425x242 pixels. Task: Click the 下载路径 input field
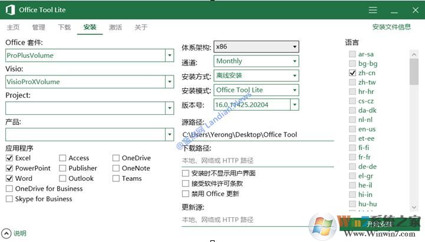pos(258,160)
